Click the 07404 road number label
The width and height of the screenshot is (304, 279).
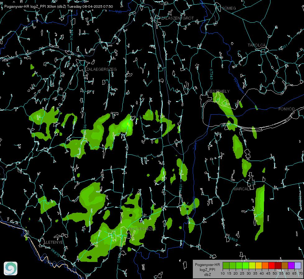tap(72, 35)
